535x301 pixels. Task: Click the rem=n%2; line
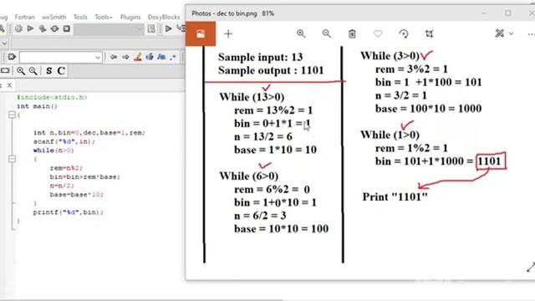[x=66, y=168]
